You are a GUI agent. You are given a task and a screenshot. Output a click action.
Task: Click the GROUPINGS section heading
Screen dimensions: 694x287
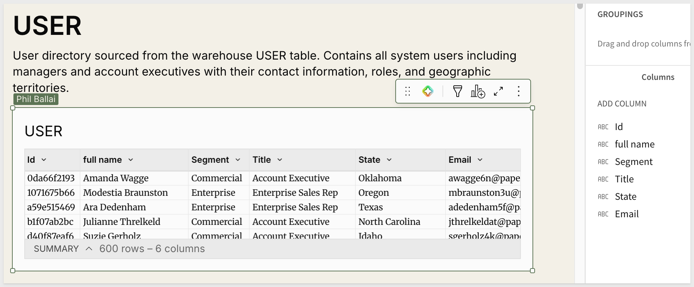[x=620, y=14]
